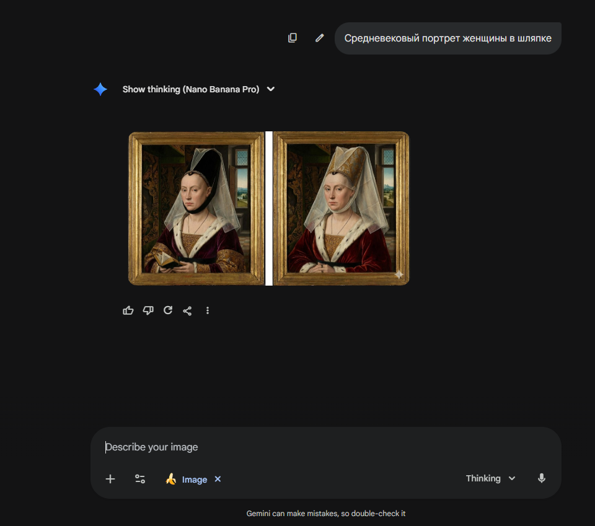Open the portrait with the black hat
The image size is (595, 526).
pos(196,208)
